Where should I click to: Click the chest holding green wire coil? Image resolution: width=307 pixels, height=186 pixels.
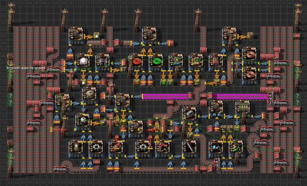click(163, 83)
